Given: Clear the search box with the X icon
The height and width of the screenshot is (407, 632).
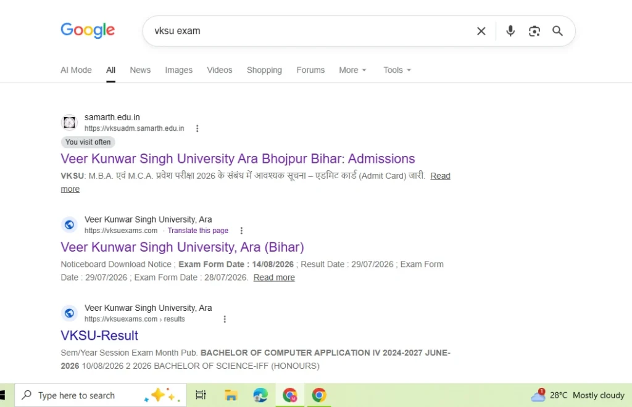Looking at the screenshot, I should [481, 31].
